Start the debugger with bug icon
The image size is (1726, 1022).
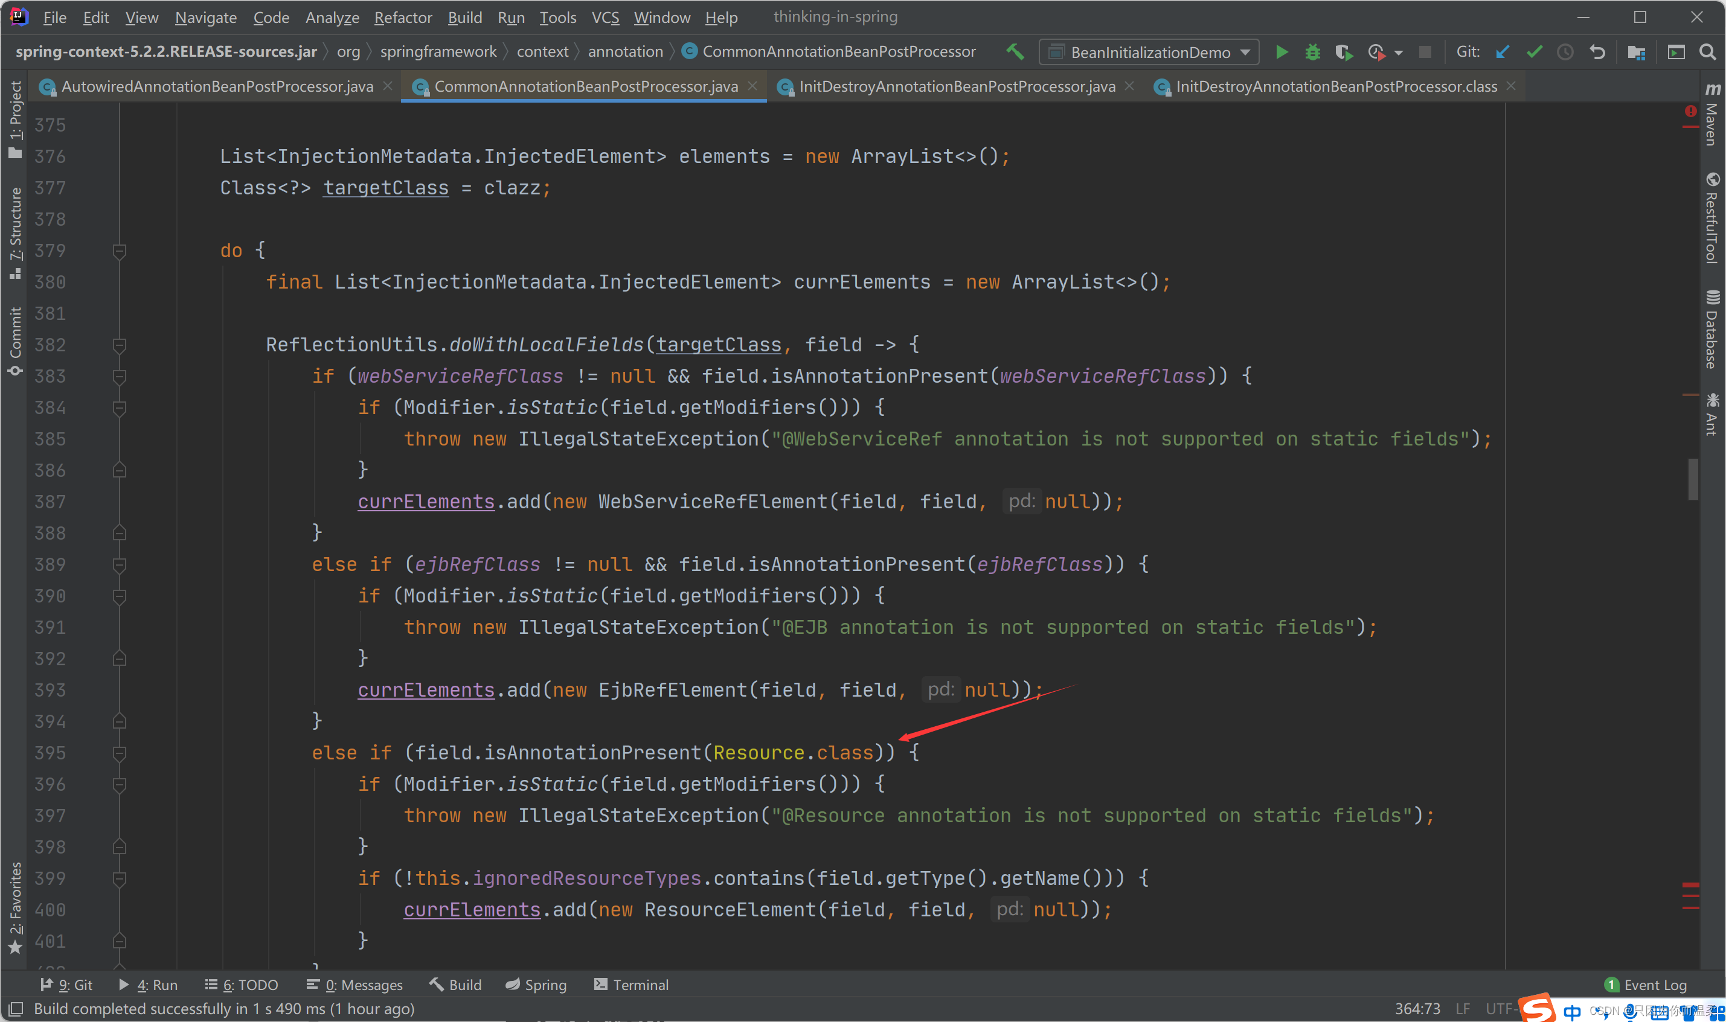pyautogui.click(x=1313, y=53)
